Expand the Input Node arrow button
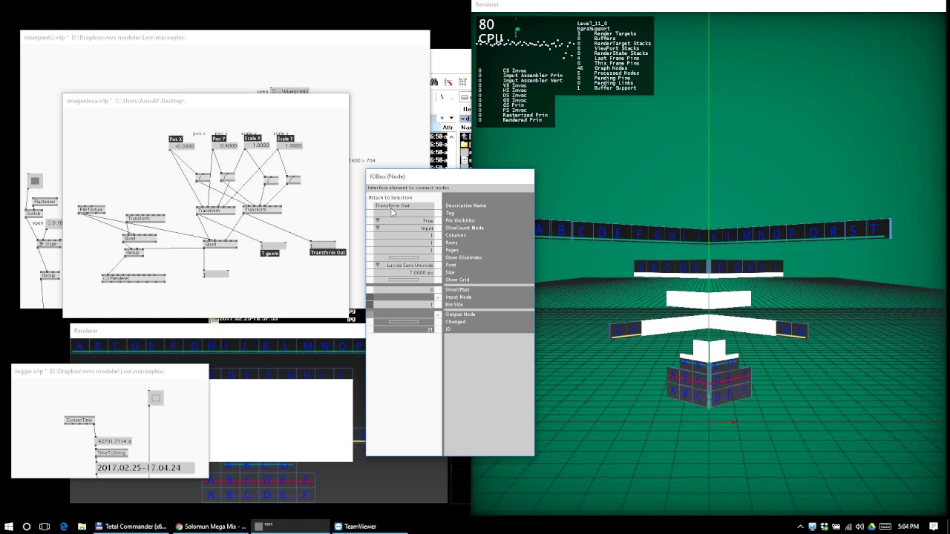950x534 pixels. click(438, 297)
